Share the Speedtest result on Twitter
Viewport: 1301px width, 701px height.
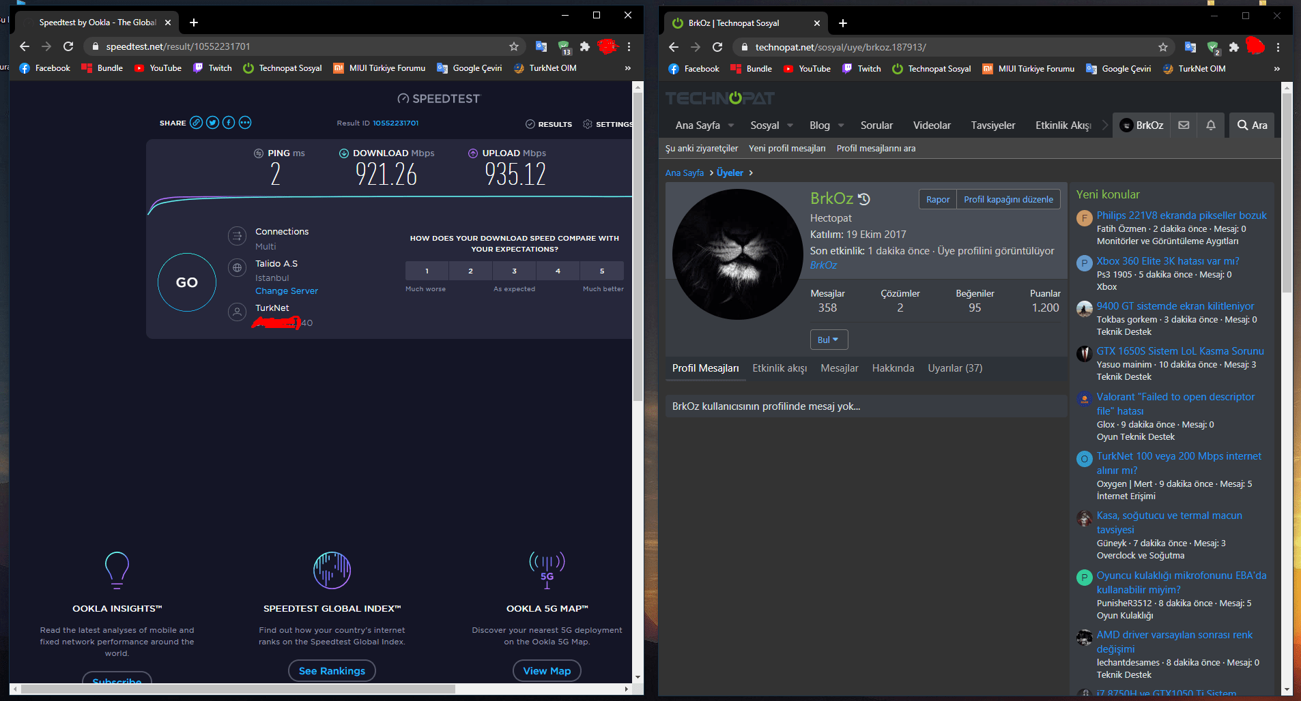[212, 123]
